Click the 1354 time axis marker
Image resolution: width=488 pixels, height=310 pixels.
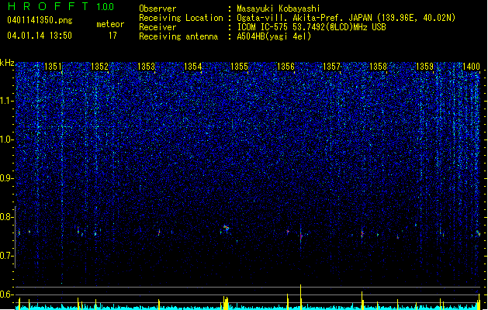(192, 66)
